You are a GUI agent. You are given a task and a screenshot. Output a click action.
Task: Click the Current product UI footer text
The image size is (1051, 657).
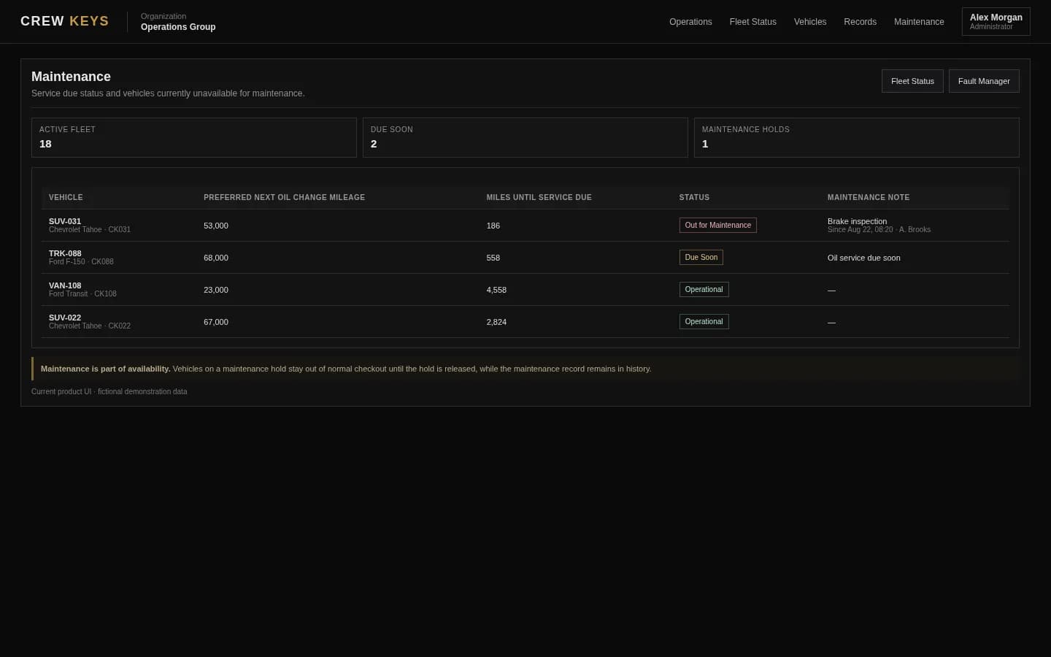109,392
